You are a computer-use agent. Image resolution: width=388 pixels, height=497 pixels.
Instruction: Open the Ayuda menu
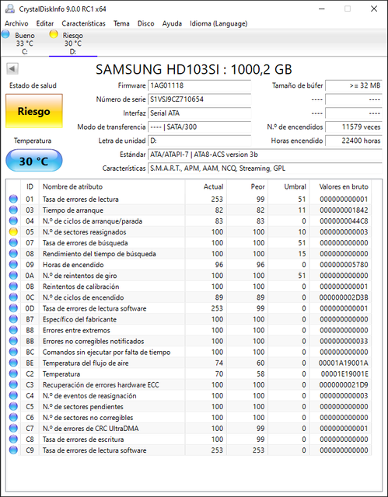[x=172, y=23]
